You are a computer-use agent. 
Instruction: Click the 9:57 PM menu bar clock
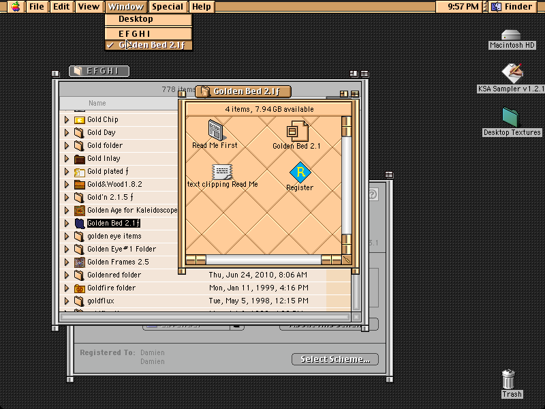click(x=463, y=7)
